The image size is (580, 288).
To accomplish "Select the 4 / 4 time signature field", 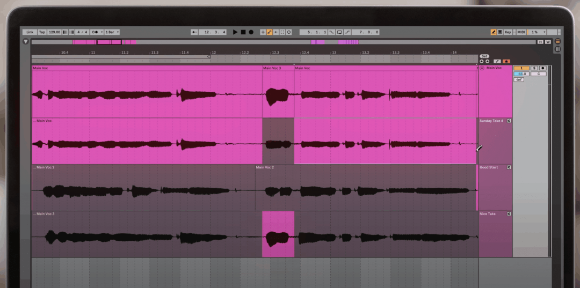I will (x=82, y=32).
